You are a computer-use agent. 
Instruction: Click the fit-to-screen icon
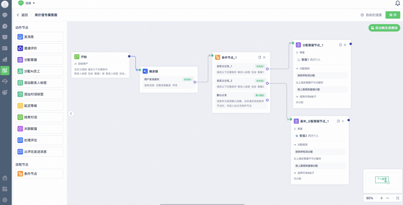point(397,198)
